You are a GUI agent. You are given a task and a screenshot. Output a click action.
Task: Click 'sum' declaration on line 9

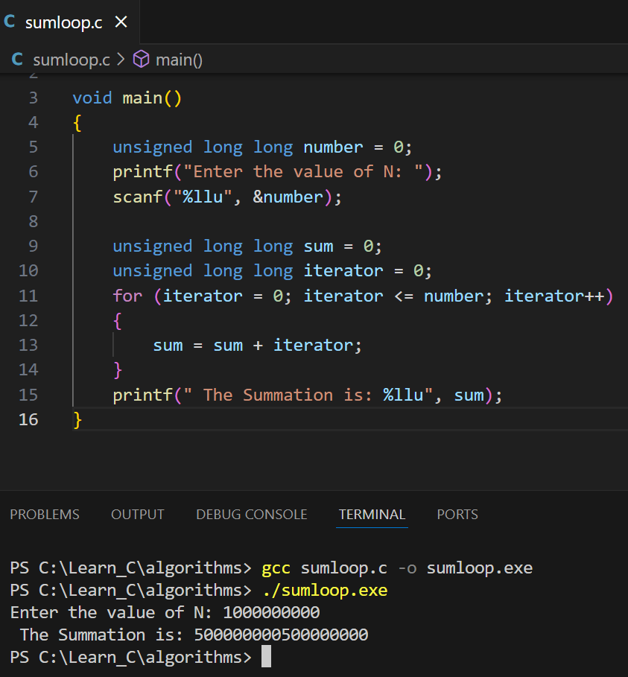[318, 246]
